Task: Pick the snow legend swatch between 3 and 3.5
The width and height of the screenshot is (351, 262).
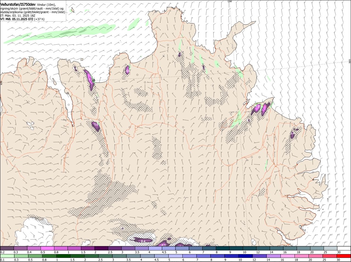Action: pyautogui.click(x=128, y=248)
